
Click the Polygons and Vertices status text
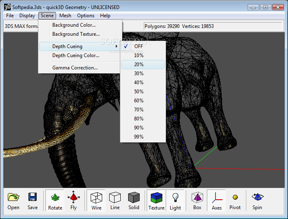[179, 26]
